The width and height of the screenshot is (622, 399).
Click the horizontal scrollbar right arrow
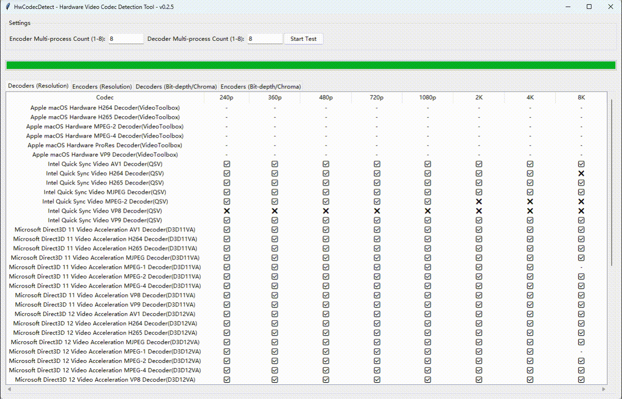point(604,389)
